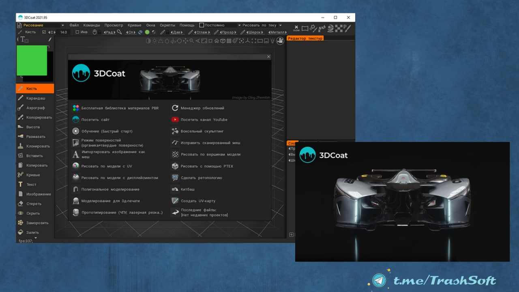519x292 pixels.
Task: Open the Просмотр menu
Action: pyautogui.click(x=114, y=25)
